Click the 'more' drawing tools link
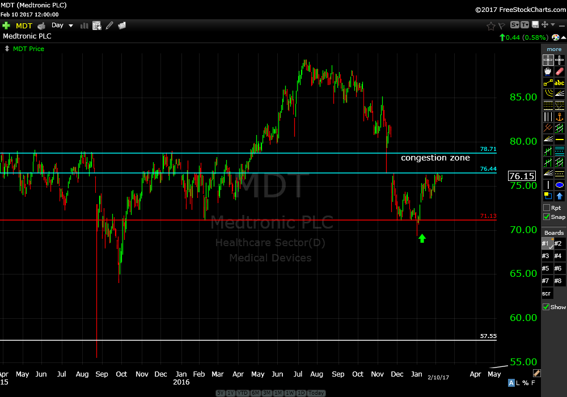This screenshot has width=567, height=397. coord(553,49)
